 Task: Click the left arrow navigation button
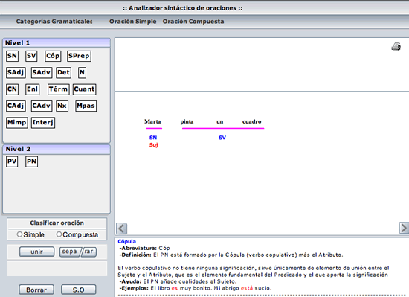pyautogui.click(x=121, y=229)
